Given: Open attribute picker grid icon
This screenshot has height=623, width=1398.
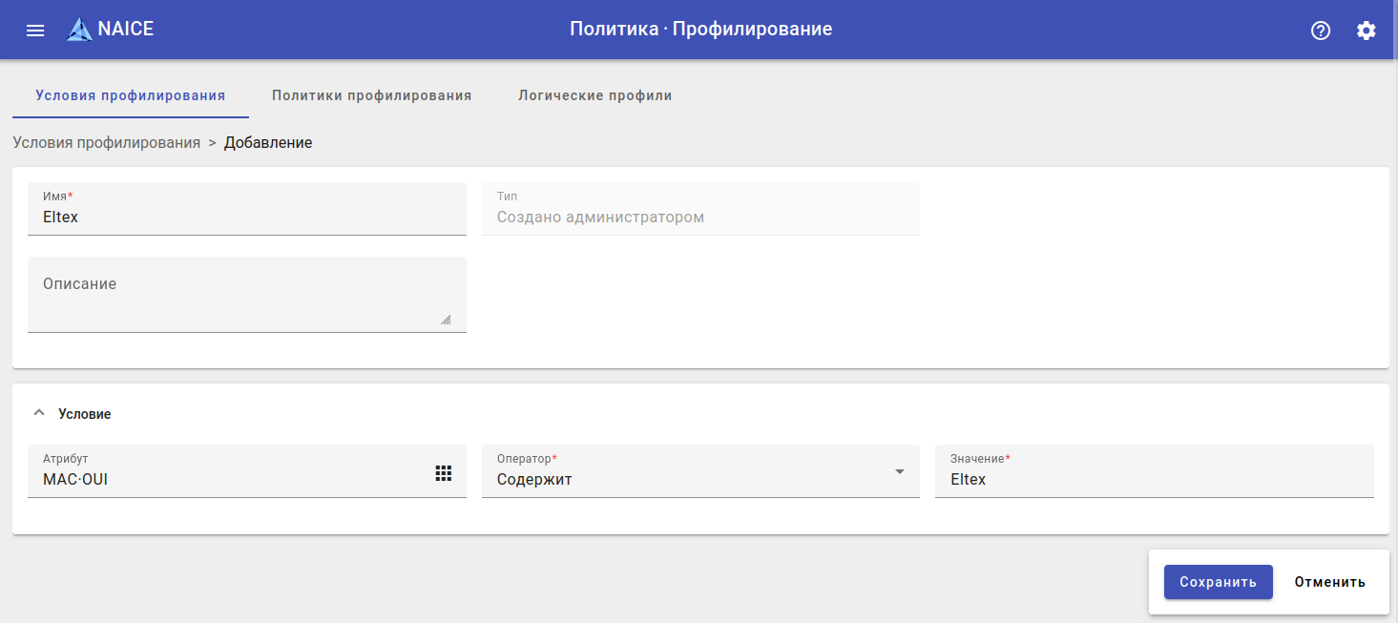Looking at the screenshot, I should pyautogui.click(x=444, y=473).
